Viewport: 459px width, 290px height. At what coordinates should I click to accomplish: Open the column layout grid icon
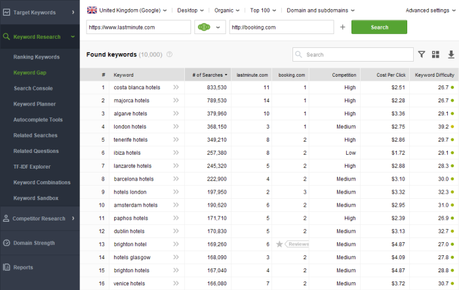point(437,54)
